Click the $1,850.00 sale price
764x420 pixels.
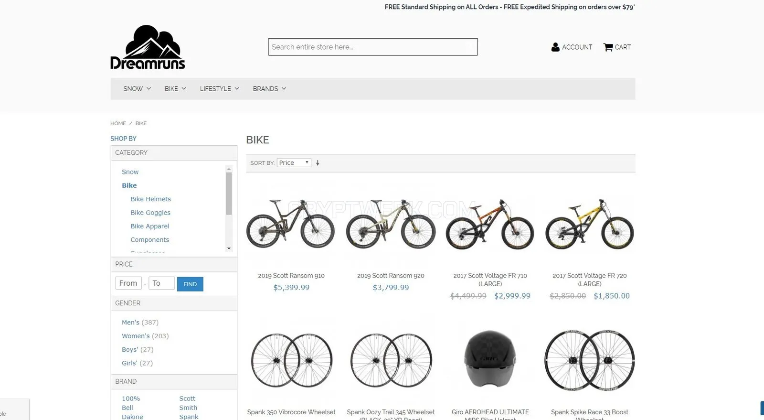(612, 296)
